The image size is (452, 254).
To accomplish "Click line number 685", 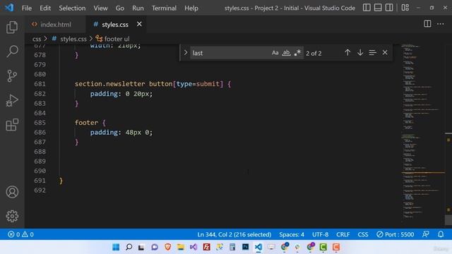I will coord(40,123).
